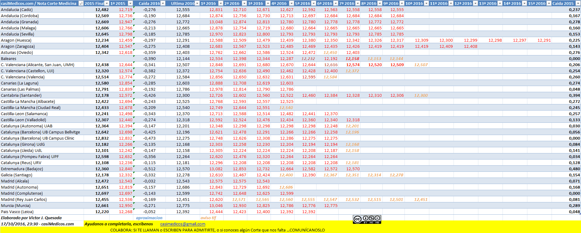Select 'Ayudanos a completarla, escribenos' cell

click(119, 224)
